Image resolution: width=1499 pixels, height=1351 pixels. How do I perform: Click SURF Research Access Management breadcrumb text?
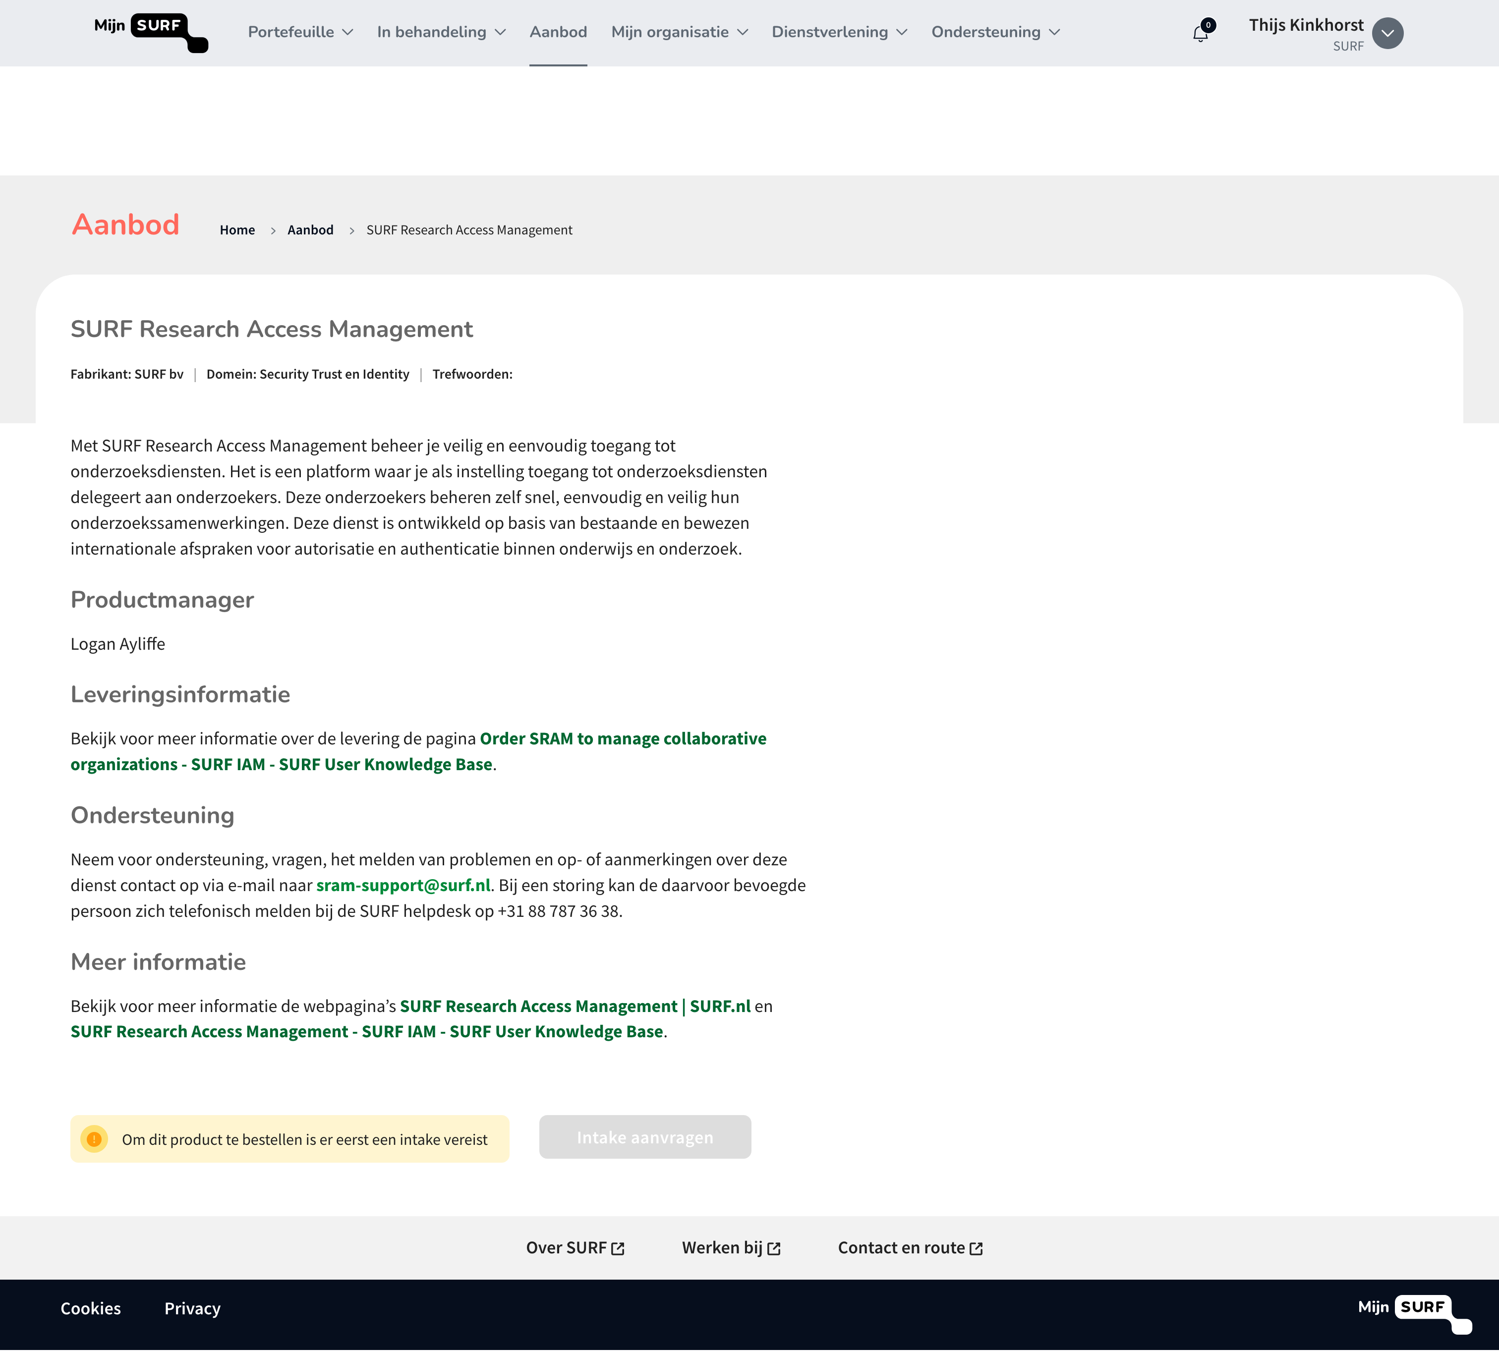click(x=469, y=230)
